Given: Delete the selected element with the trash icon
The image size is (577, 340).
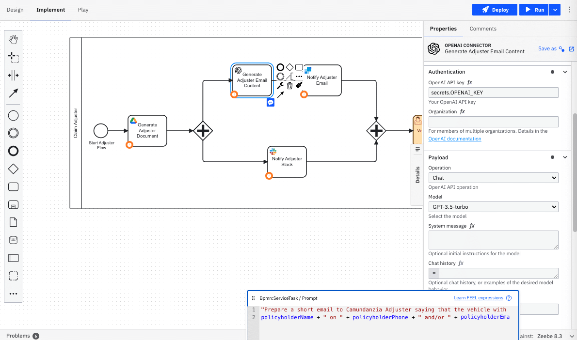Looking at the screenshot, I should 289,86.
